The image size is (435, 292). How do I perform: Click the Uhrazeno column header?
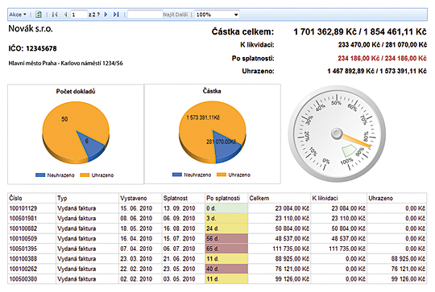(397, 198)
